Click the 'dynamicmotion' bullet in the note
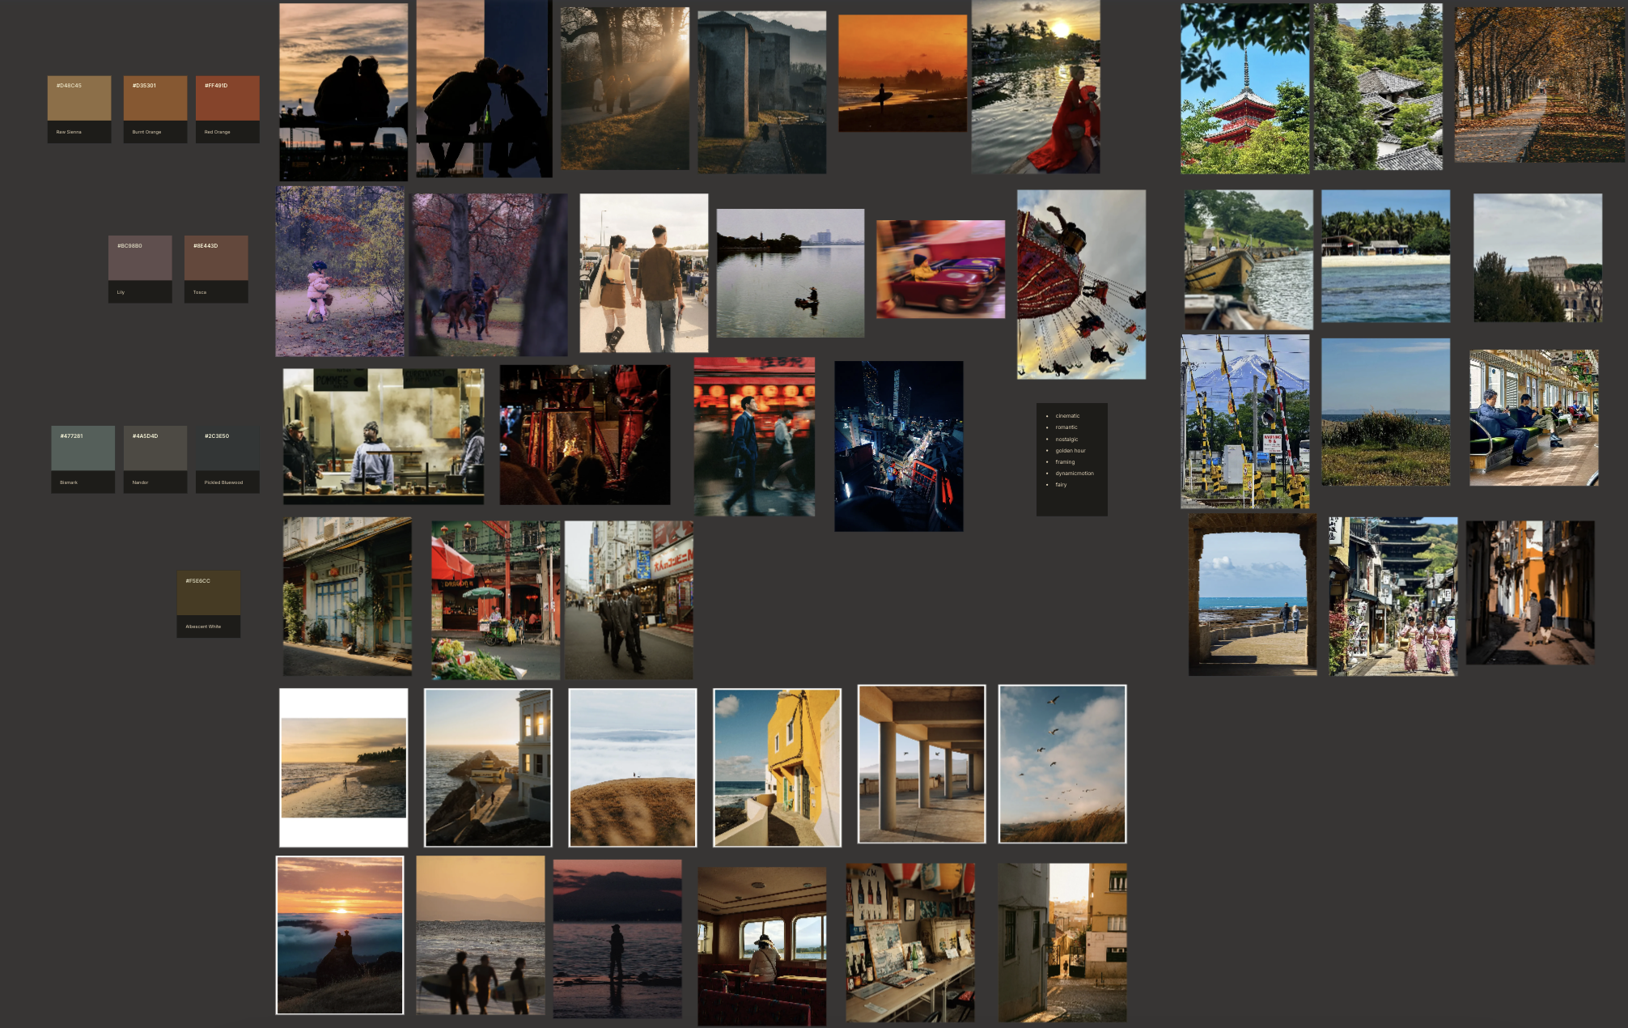Screen dimensions: 1628x1028 (x=1075, y=474)
